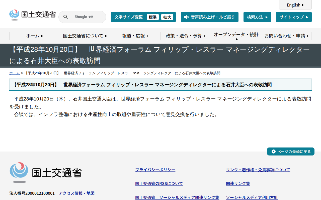
Task: Open the お問い合わせ・申請 menu
Action: 285,36
